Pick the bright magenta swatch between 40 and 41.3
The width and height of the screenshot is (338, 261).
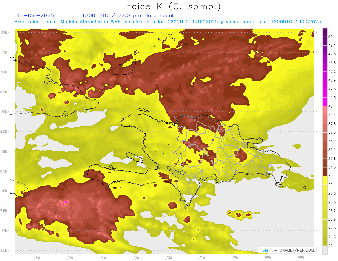pyautogui.click(x=325, y=102)
